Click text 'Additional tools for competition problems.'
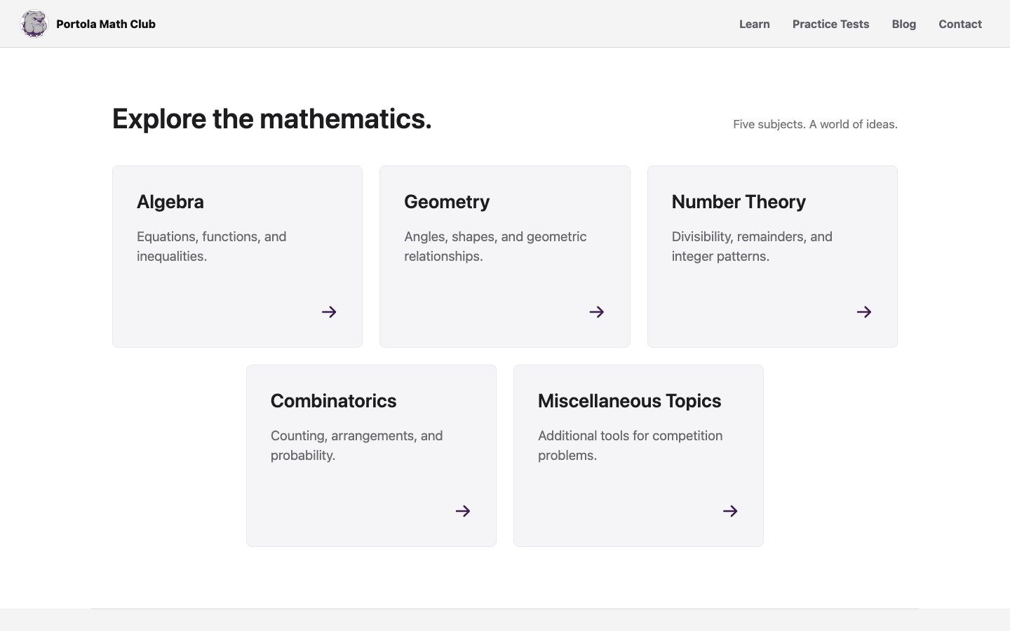 point(631,445)
